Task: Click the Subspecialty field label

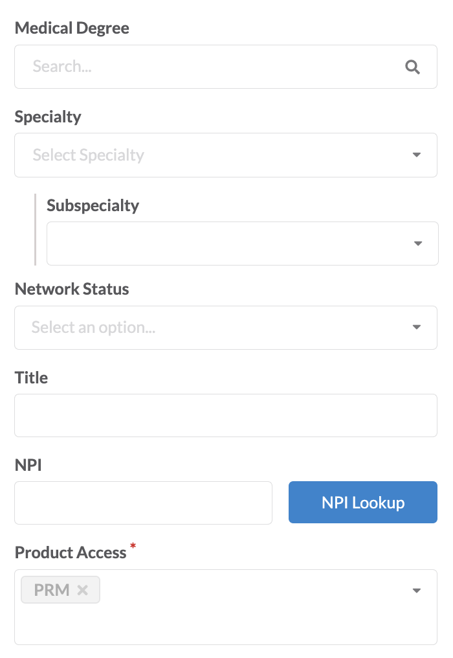Action: [x=93, y=206]
